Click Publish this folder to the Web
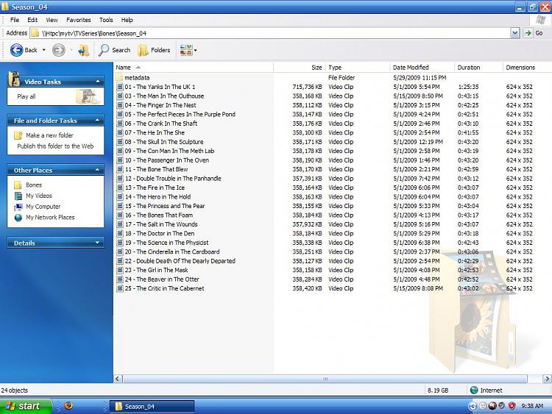 coord(55,146)
